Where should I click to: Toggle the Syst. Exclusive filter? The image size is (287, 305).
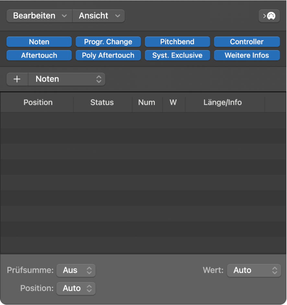tap(177, 55)
